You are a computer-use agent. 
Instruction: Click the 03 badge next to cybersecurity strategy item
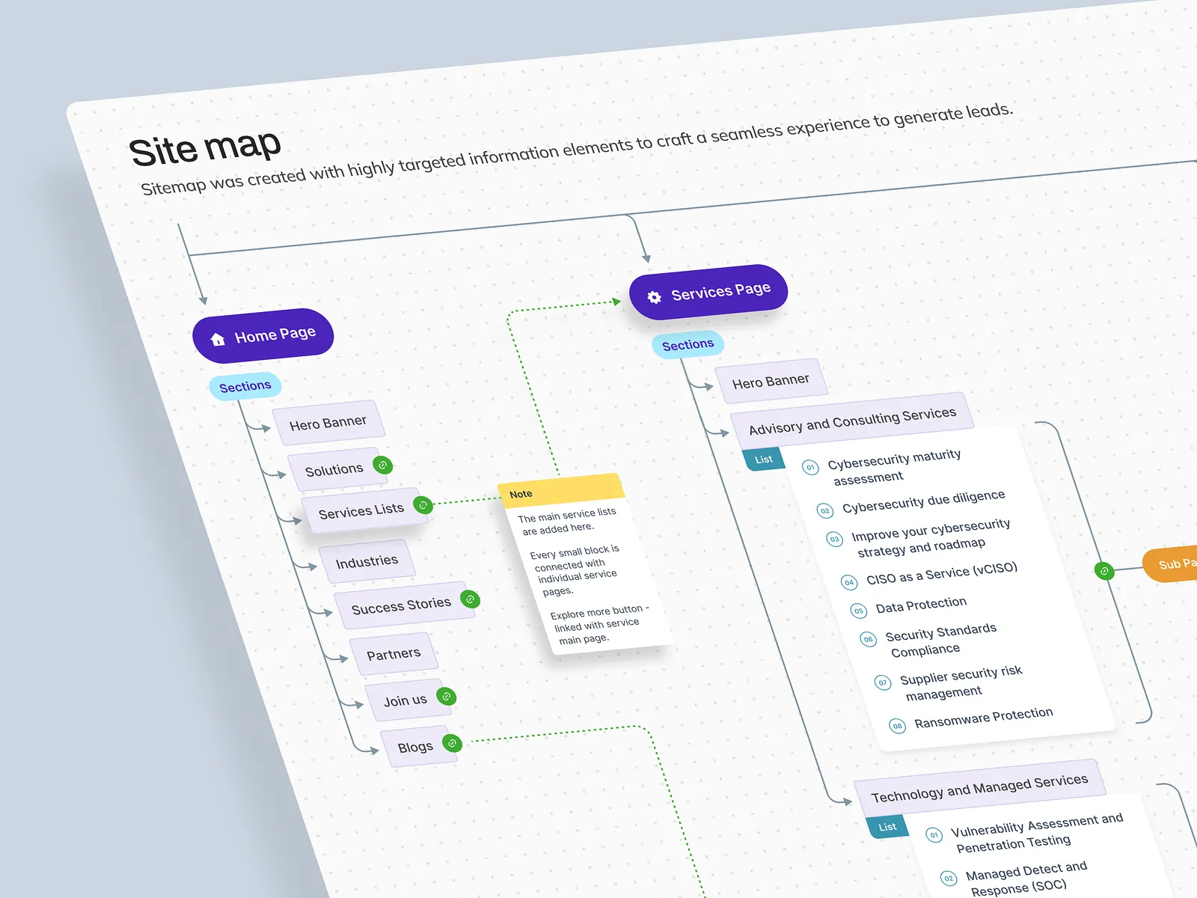coord(835,540)
